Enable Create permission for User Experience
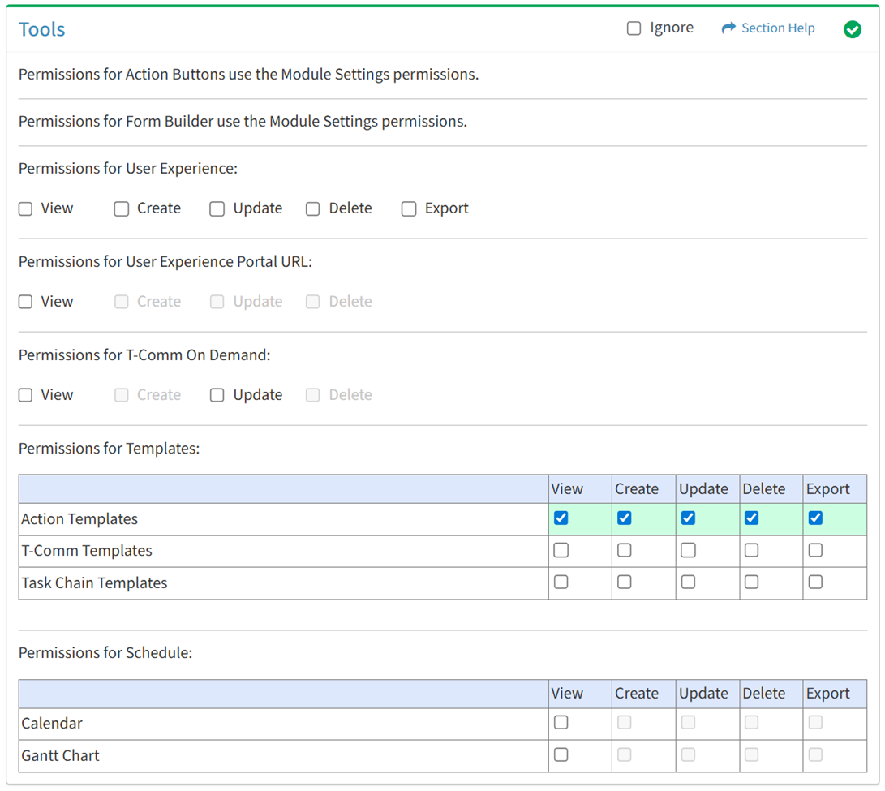Image resolution: width=885 pixels, height=791 pixels. pos(122,209)
